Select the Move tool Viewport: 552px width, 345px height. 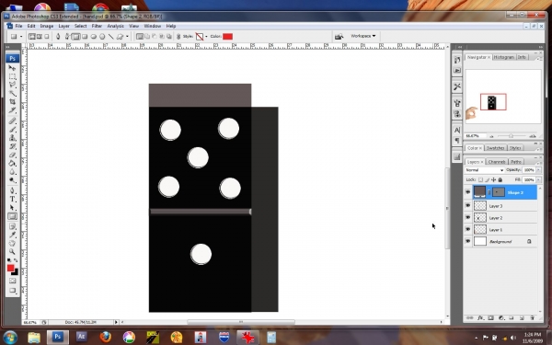pyautogui.click(x=12, y=67)
